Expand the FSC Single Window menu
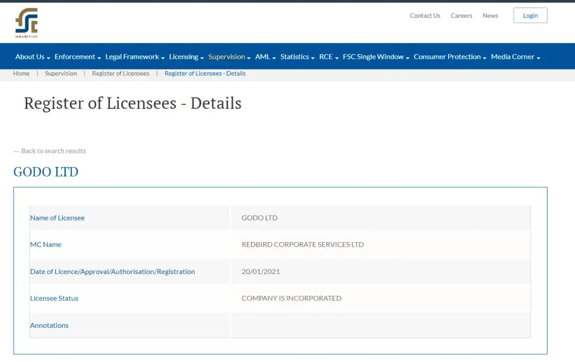Screen dimensions: 575x362 (x=376, y=57)
